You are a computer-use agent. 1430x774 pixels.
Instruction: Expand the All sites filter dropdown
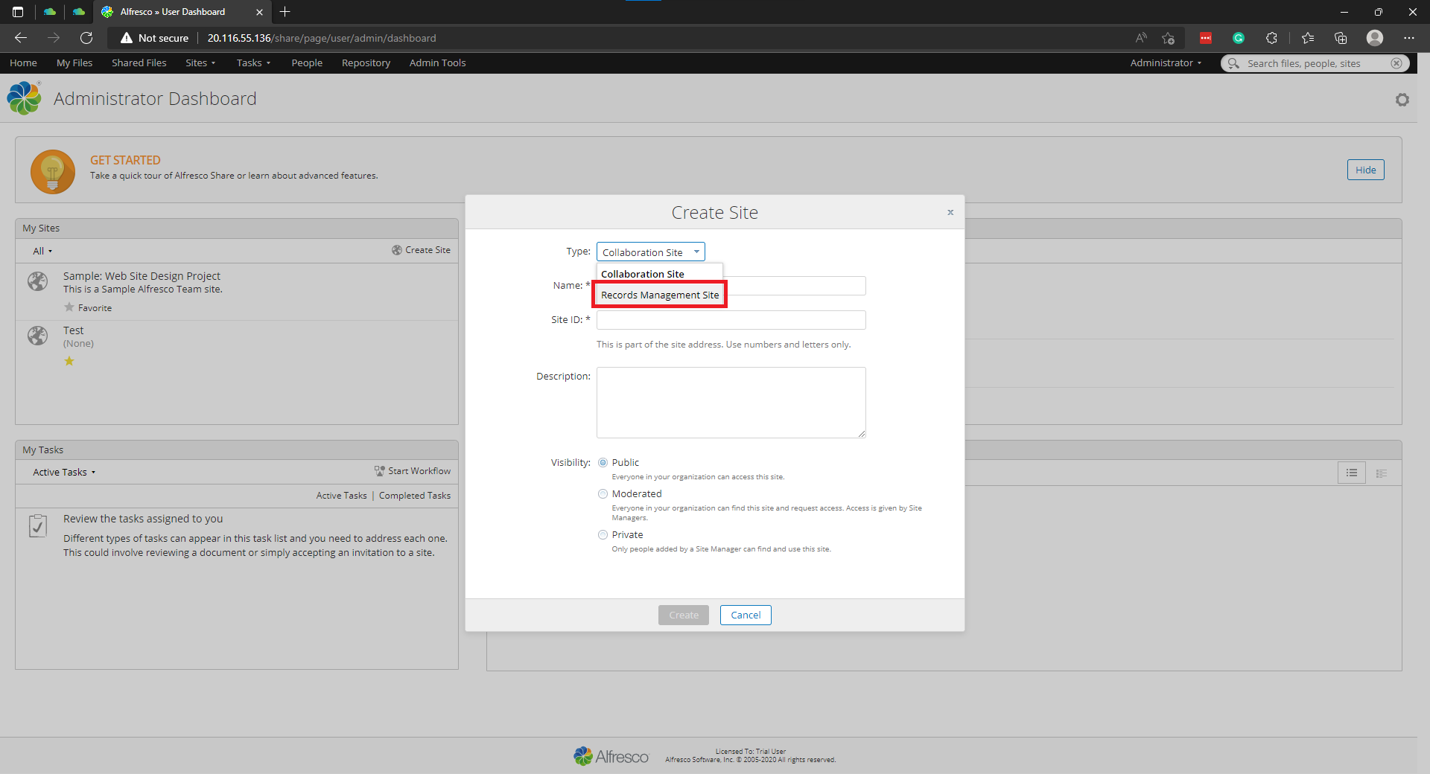point(42,252)
